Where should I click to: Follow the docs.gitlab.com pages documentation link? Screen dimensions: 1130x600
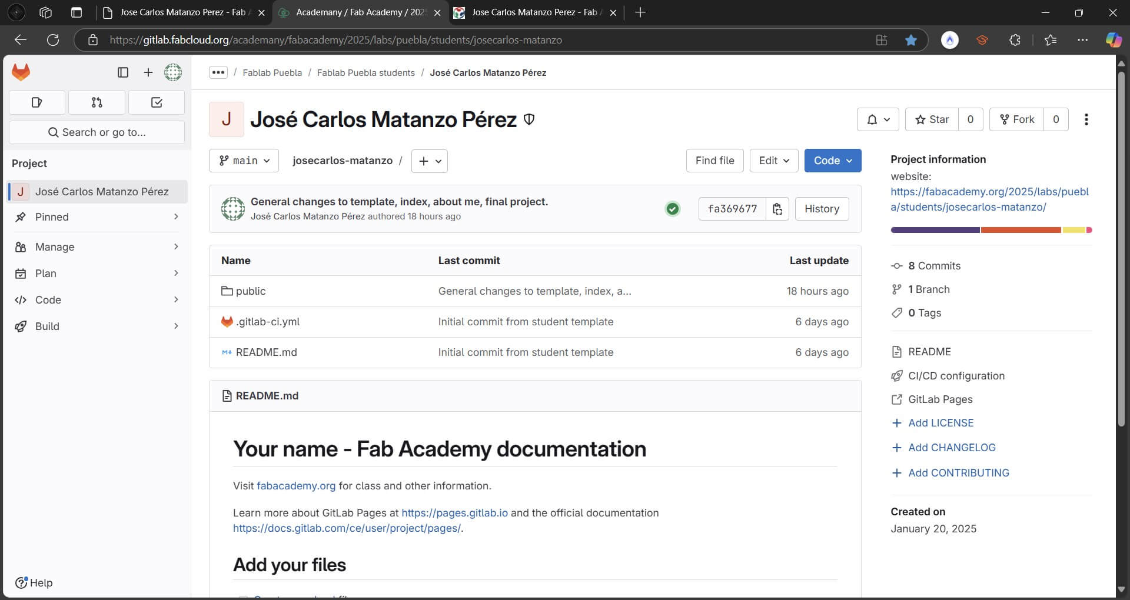pyautogui.click(x=347, y=528)
